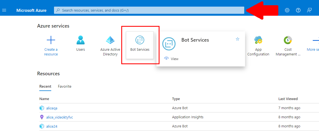Click the large Bot Services popup icon
The width and height of the screenshot is (319, 137).
tap(169, 44)
